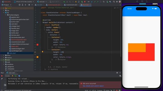Switch to main.dart editor tab
Screen dimensions: 163x91
[39, 5]
